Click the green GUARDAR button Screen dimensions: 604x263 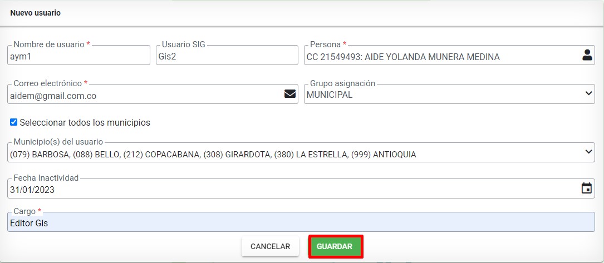click(x=335, y=246)
